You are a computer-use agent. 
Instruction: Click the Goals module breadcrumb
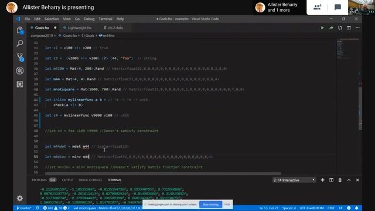(88, 36)
